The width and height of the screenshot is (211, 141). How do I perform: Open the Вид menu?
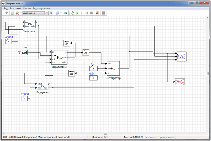pos(6,8)
